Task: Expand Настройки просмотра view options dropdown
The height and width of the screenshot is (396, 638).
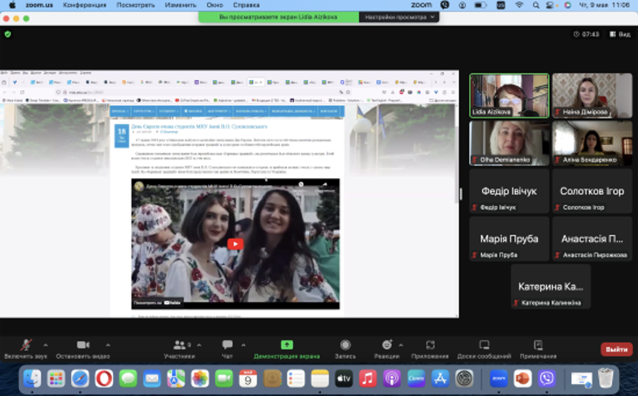Action: tap(399, 17)
